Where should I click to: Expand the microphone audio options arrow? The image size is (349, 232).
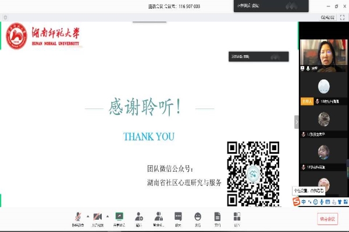[x=87, y=214]
